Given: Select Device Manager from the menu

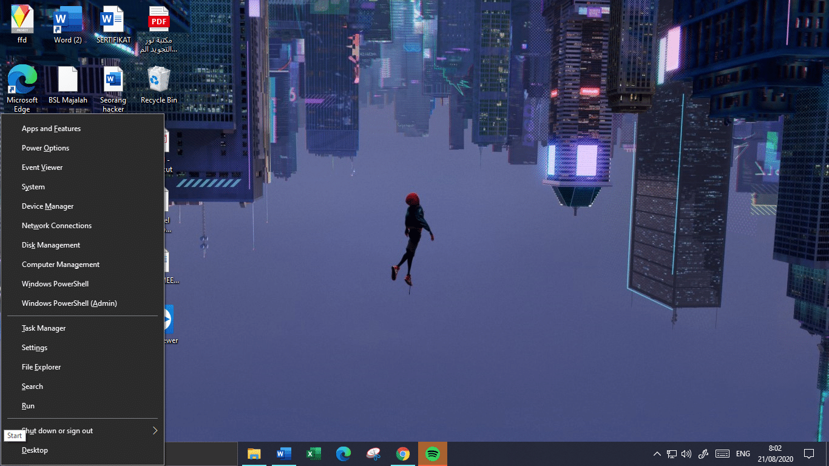Looking at the screenshot, I should coord(47,206).
